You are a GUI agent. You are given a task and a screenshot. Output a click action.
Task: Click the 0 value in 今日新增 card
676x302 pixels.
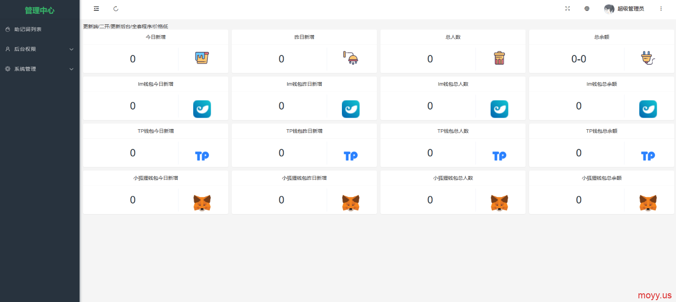point(133,59)
